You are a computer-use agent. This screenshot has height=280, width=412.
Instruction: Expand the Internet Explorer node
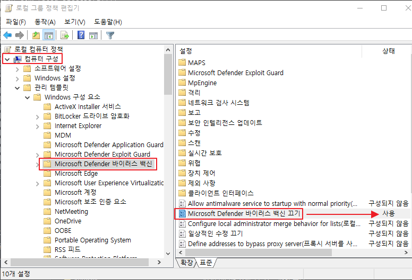click(x=37, y=127)
